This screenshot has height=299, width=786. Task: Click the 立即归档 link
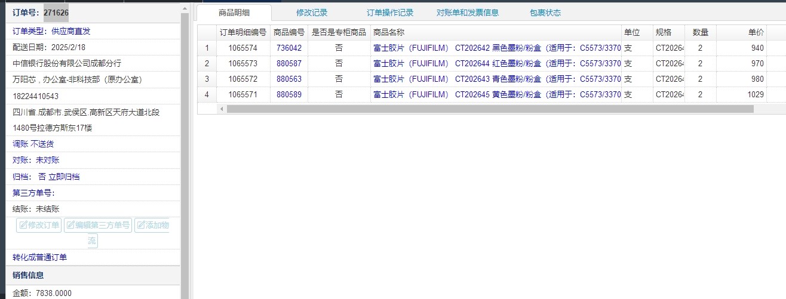point(64,177)
